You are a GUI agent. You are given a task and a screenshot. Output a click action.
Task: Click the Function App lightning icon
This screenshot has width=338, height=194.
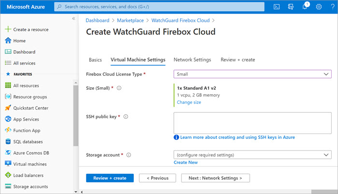[x=8, y=130]
